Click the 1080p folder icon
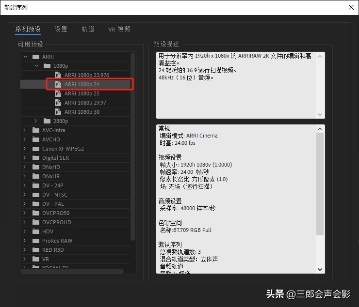The image size is (359, 307). 47,66
